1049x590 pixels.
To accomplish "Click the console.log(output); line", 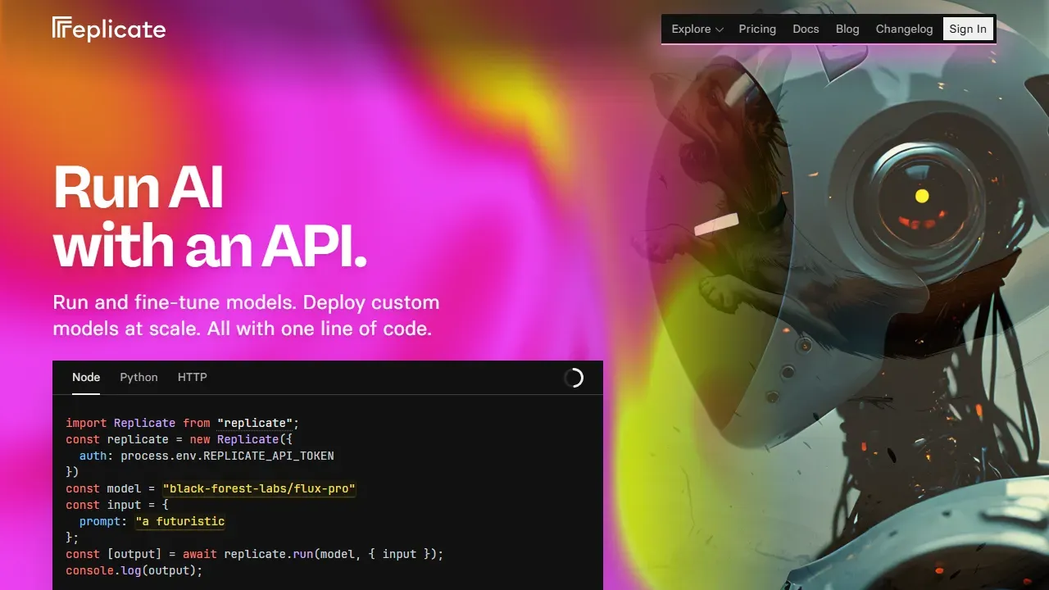I will pos(134,570).
